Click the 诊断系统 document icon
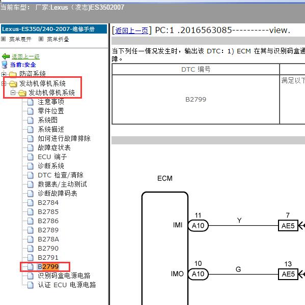Screen dimensions: 305x305 point(31,166)
